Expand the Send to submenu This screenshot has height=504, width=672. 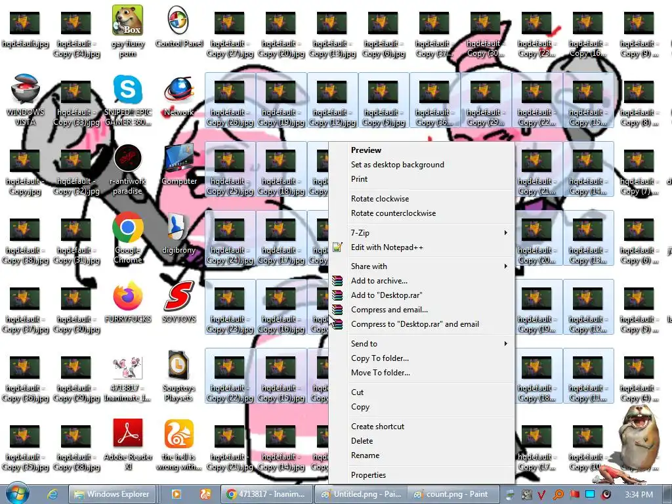click(x=422, y=344)
